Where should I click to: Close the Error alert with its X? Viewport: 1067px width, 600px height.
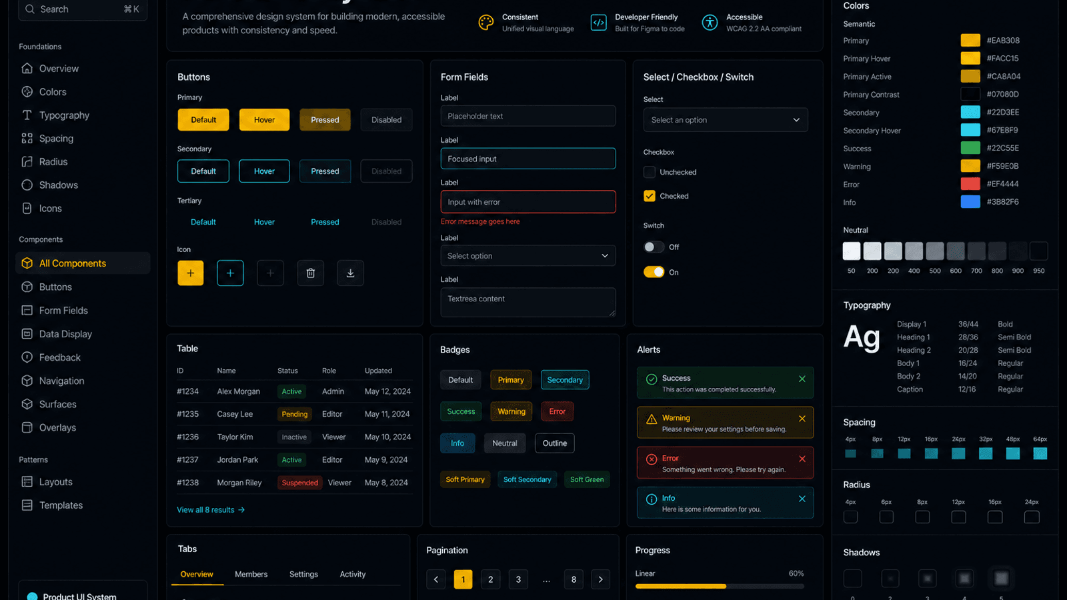[802, 459]
